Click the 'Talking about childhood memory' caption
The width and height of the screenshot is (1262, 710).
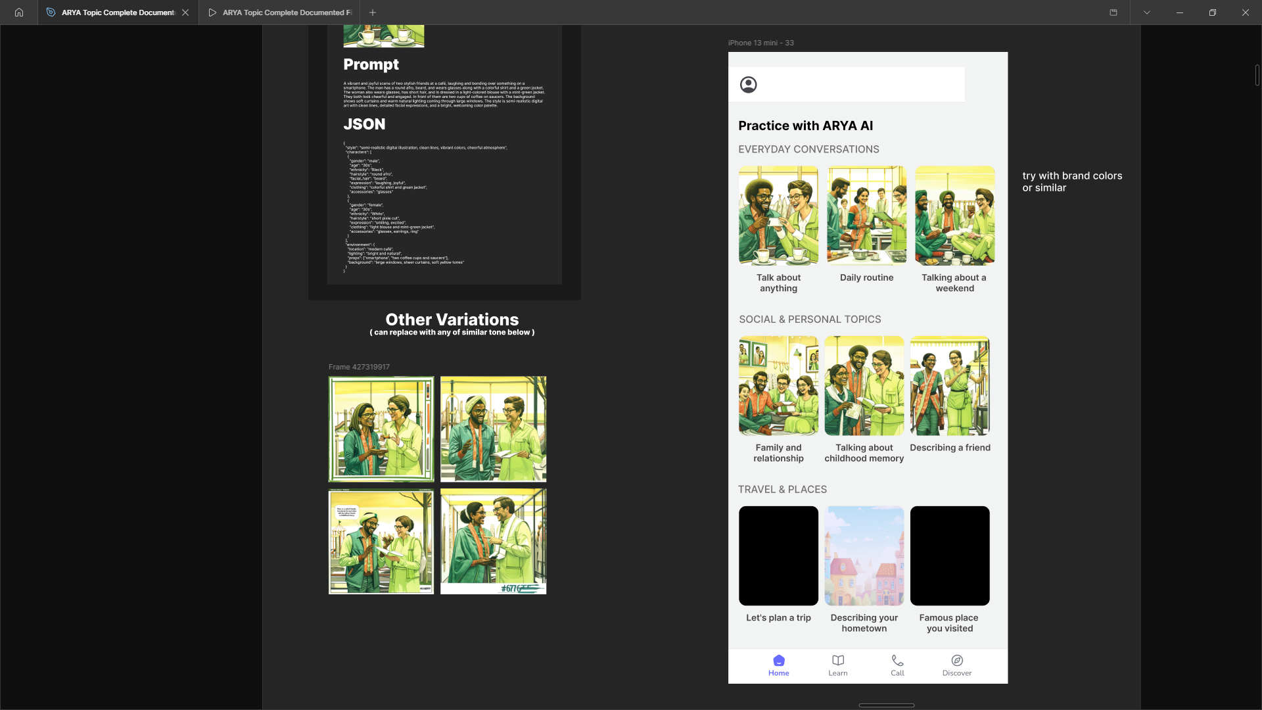click(864, 453)
